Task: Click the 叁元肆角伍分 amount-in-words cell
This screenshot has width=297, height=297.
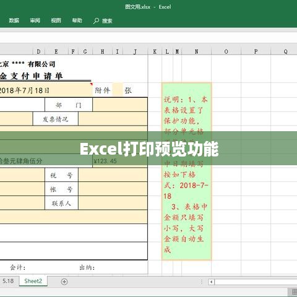Action: coord(46,161)
